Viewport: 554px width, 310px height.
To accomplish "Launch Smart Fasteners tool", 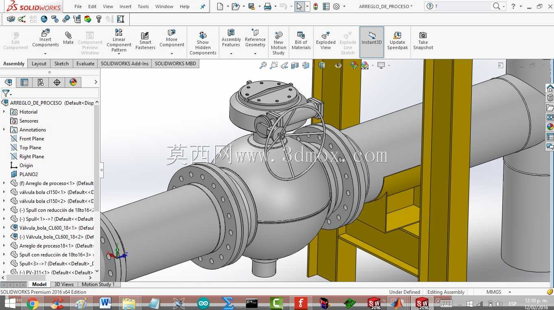I will [x=145, y=41].
